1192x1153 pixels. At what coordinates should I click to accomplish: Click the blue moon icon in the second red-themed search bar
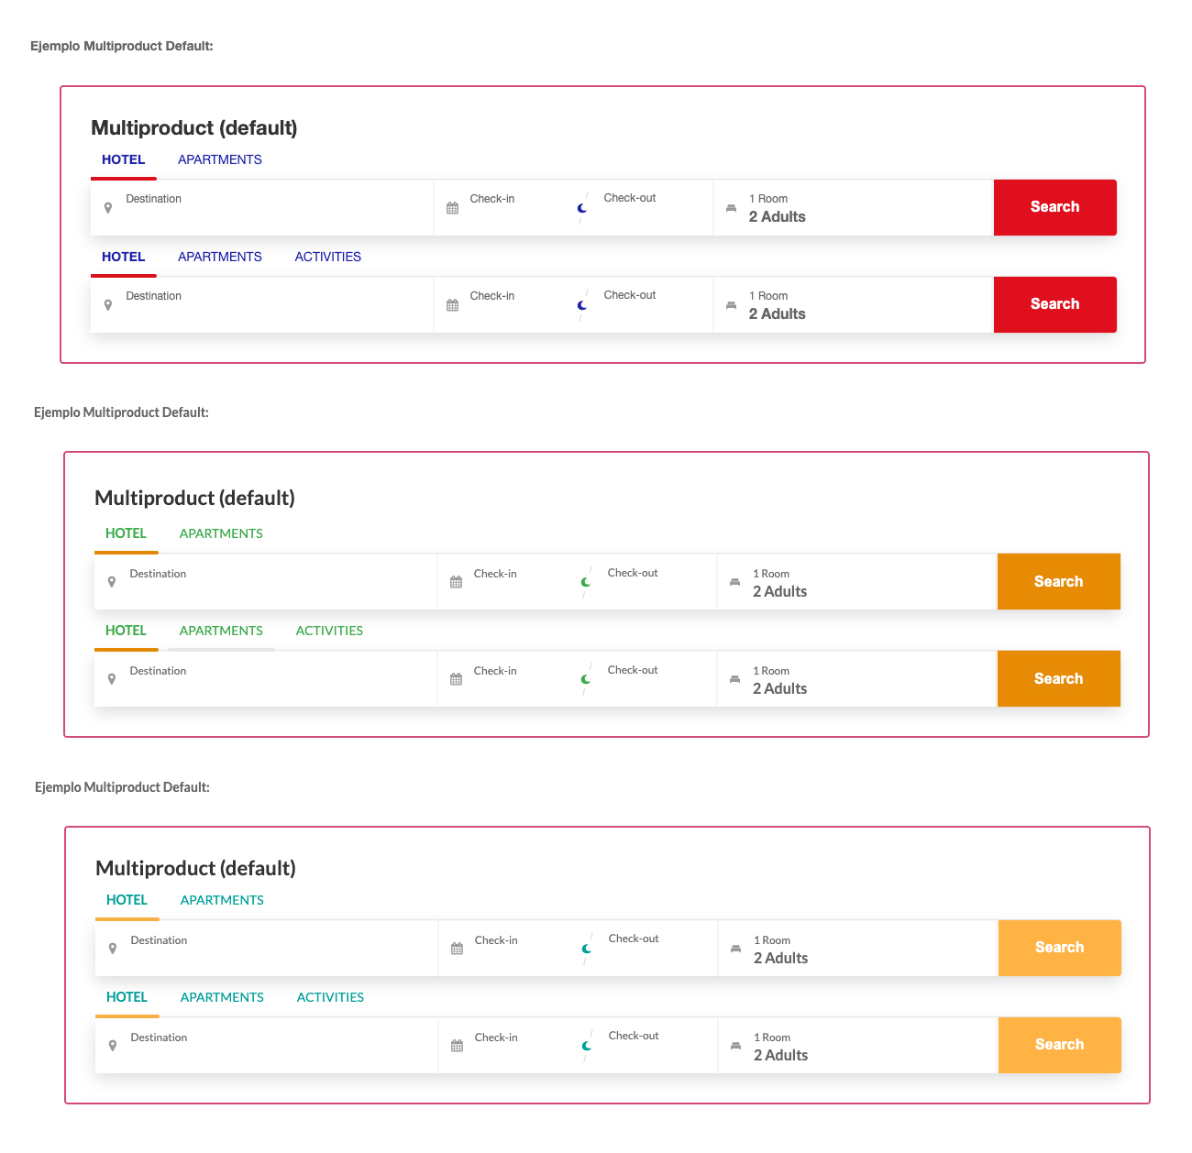click(x=581, y=305)
